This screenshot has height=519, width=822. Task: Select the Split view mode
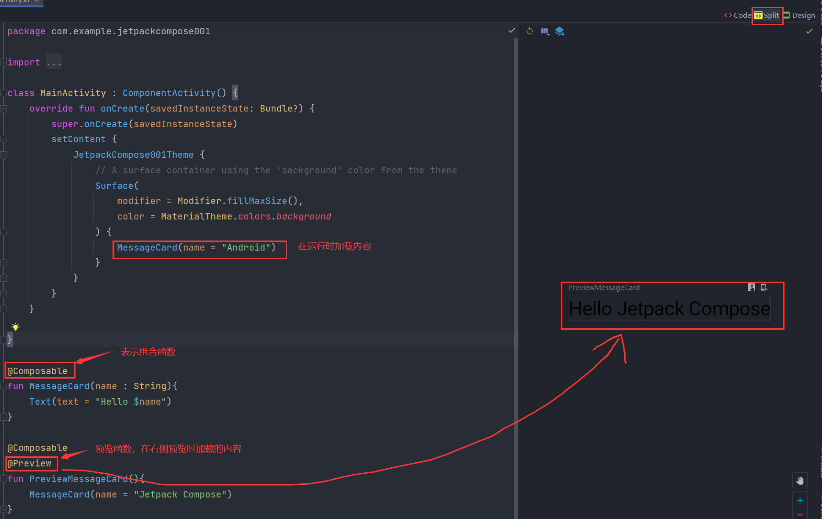tap(768, 15)
